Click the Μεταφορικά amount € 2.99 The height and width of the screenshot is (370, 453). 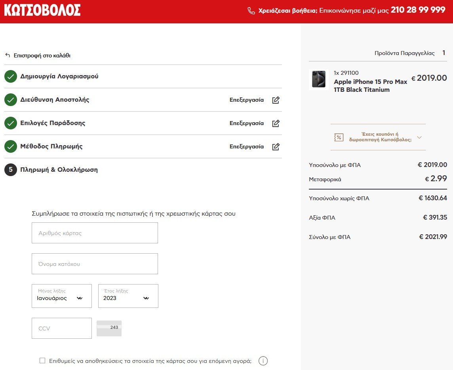point(436,178)
